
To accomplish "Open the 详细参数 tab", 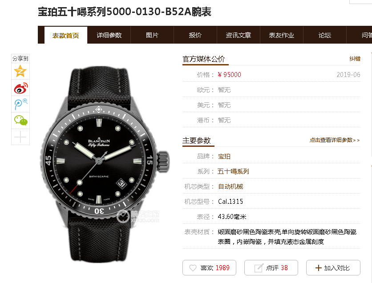I will (109, 35).
